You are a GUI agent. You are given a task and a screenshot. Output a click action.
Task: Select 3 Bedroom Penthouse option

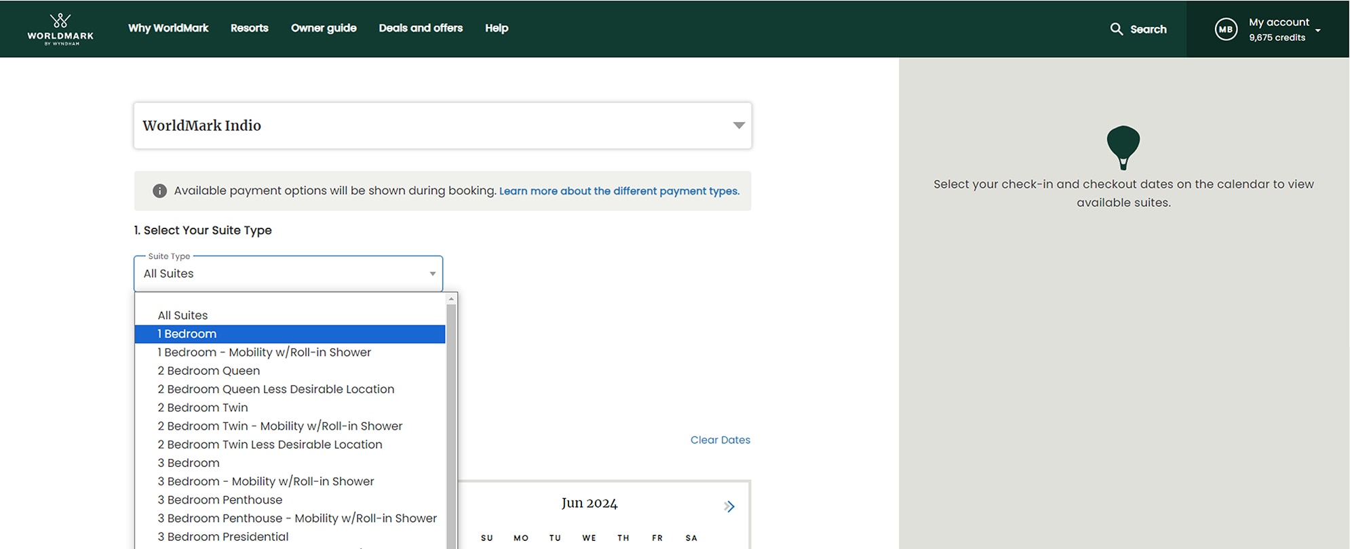pos(290,500)
